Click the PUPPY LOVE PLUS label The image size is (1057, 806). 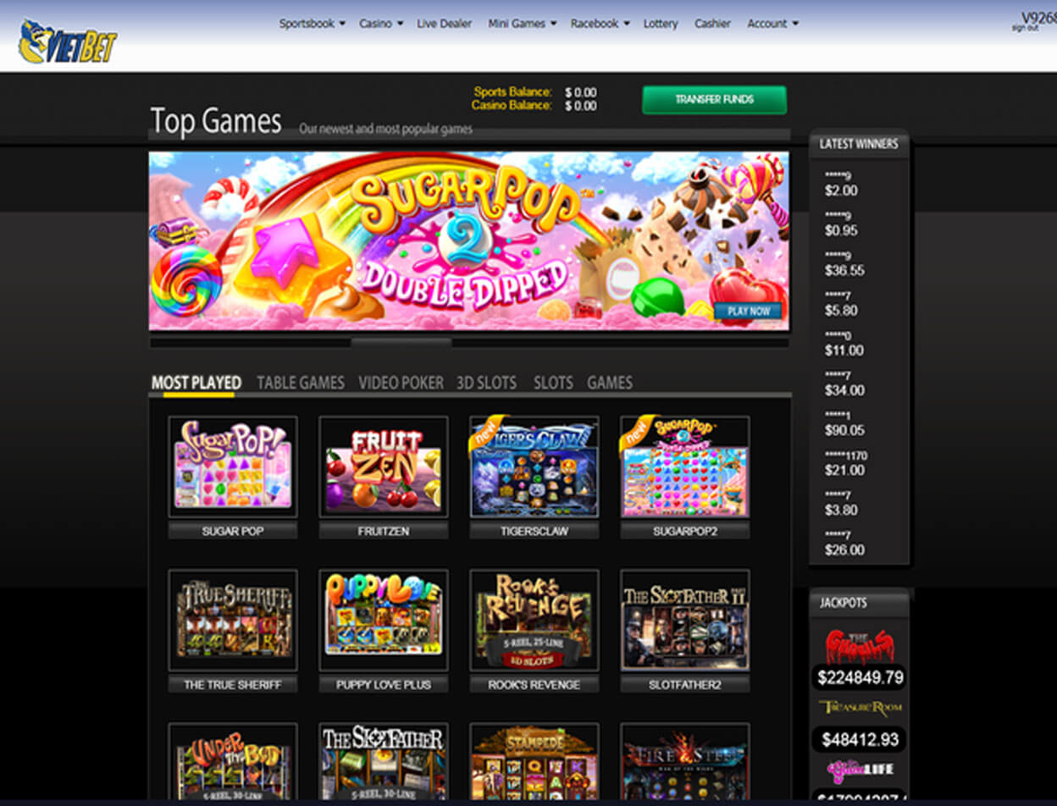(x=384, y=684)
